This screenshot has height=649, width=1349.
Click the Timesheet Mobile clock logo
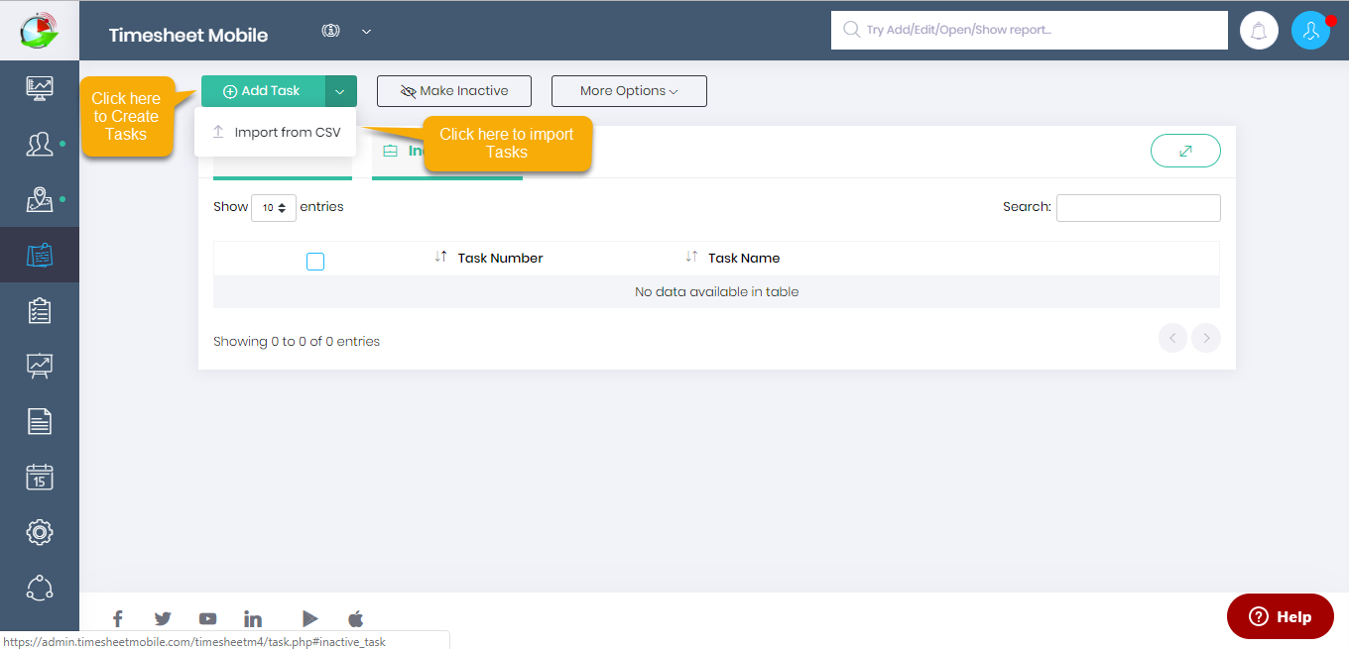[39, 30]
